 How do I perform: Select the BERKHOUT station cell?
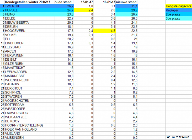point(29,88)
